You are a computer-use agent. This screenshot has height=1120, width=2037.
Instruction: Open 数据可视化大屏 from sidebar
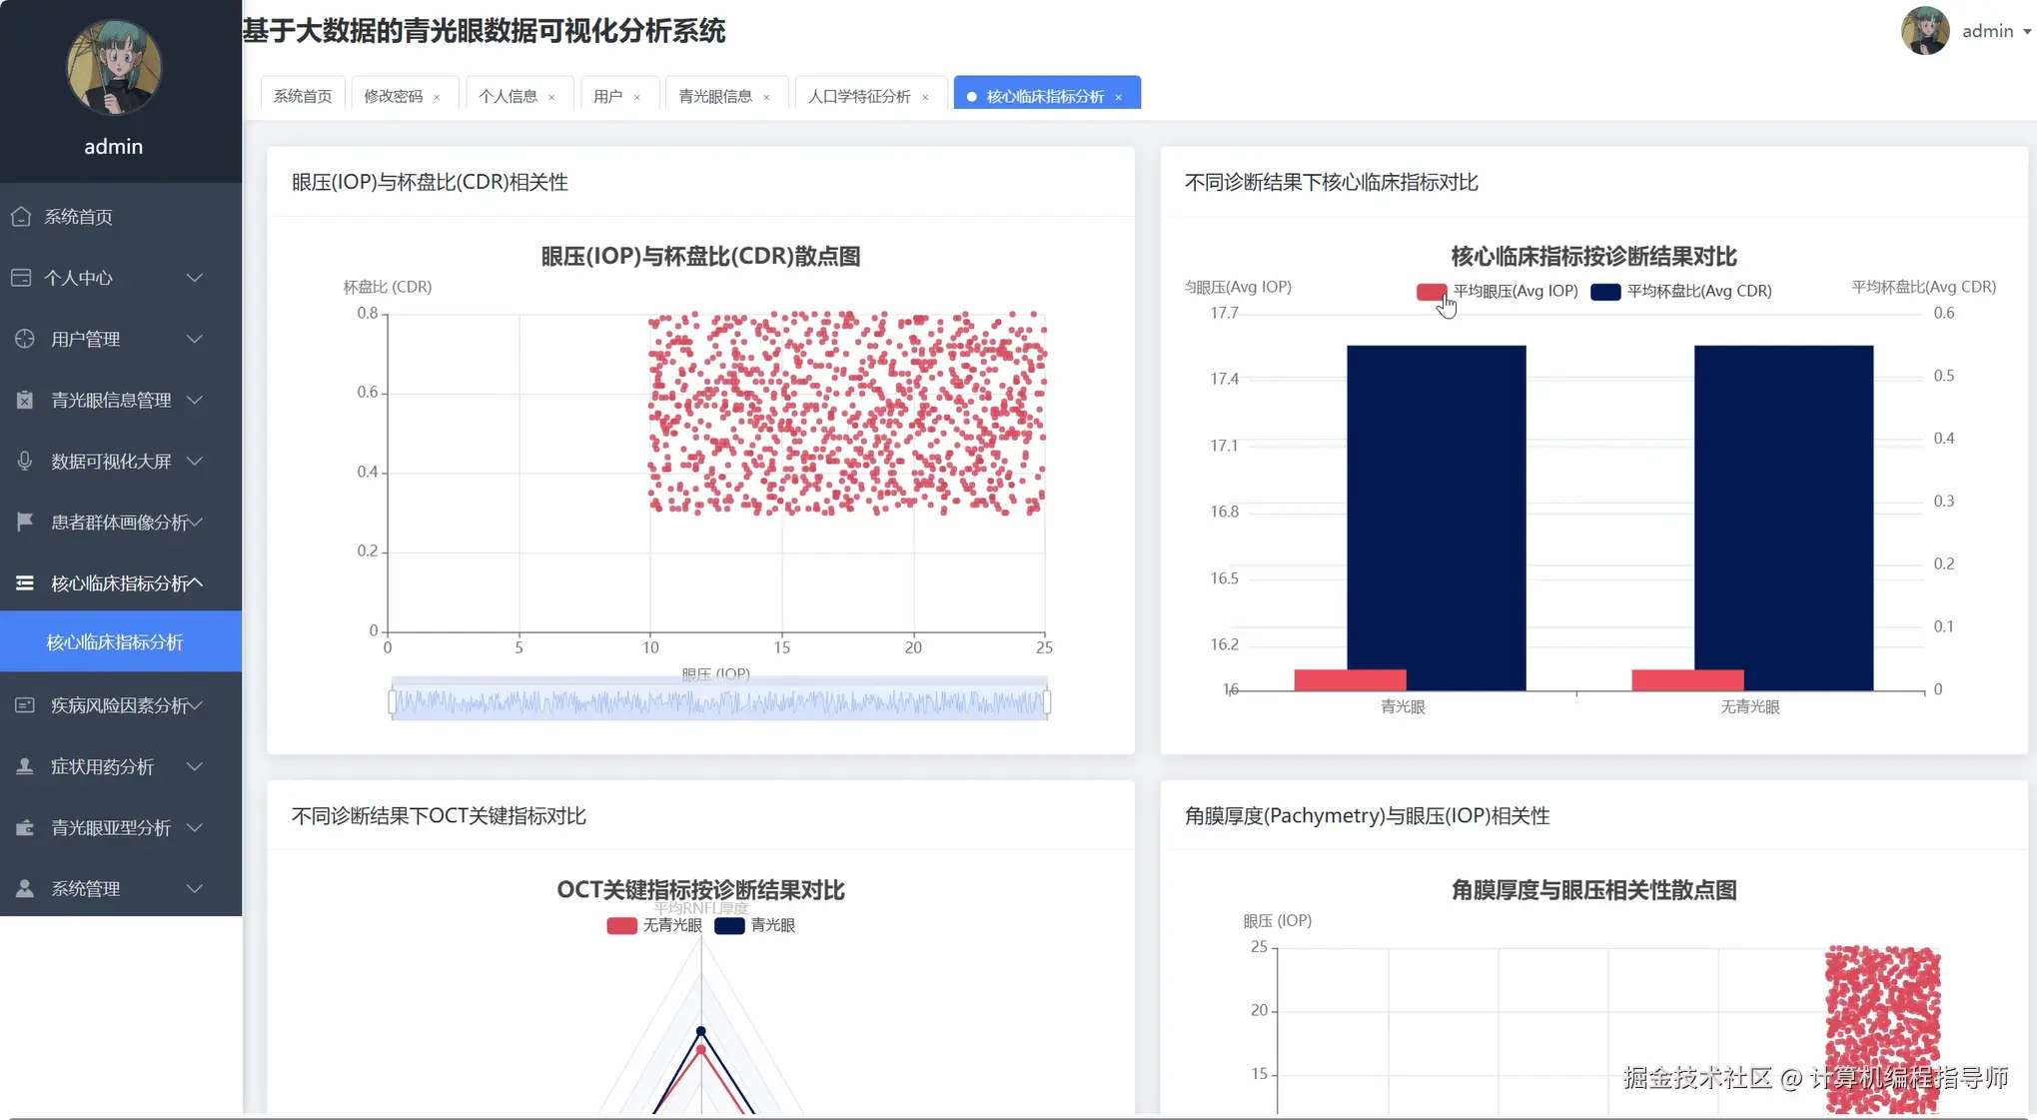[x=23, y=461]
